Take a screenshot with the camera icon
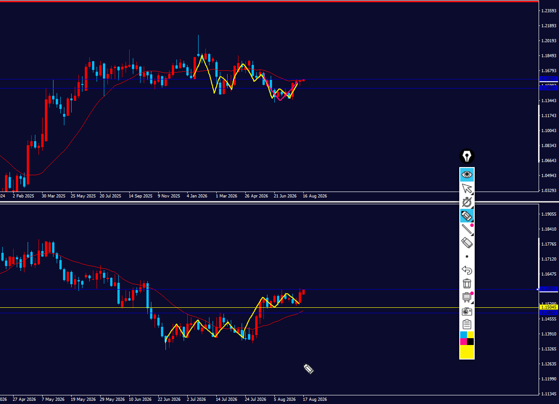This screenshot has height=404, width=559. 467,311
